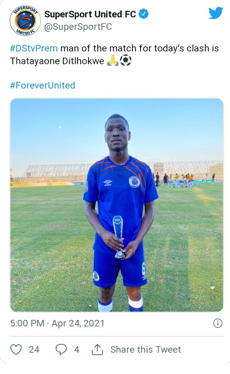This screenshot has width=230, height=374.
Task: Open SuperSport United FC display name
Action: pyautogui.click(x=90, y=14)
